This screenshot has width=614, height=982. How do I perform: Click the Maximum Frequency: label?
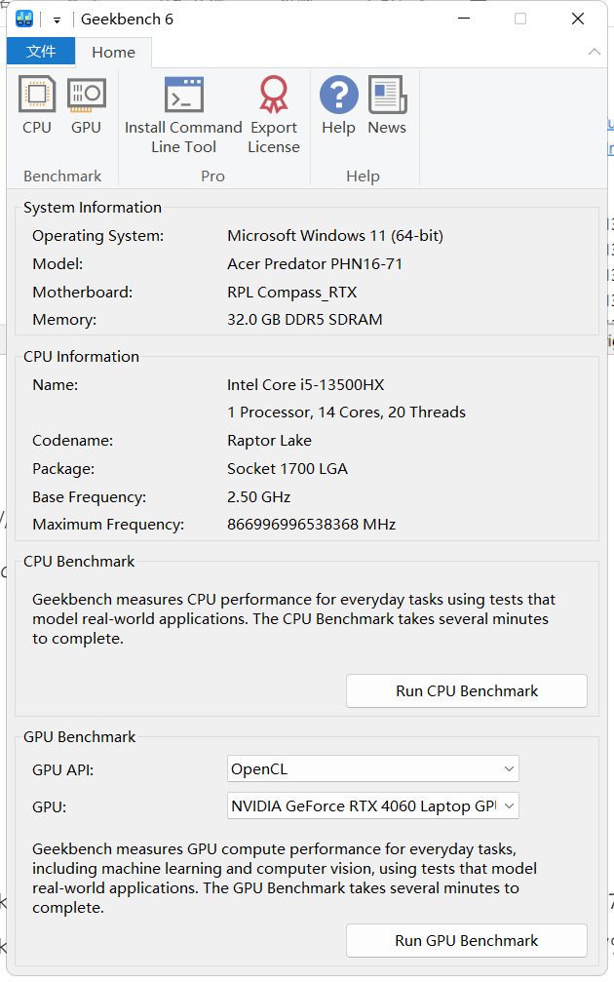click(108, 525)
